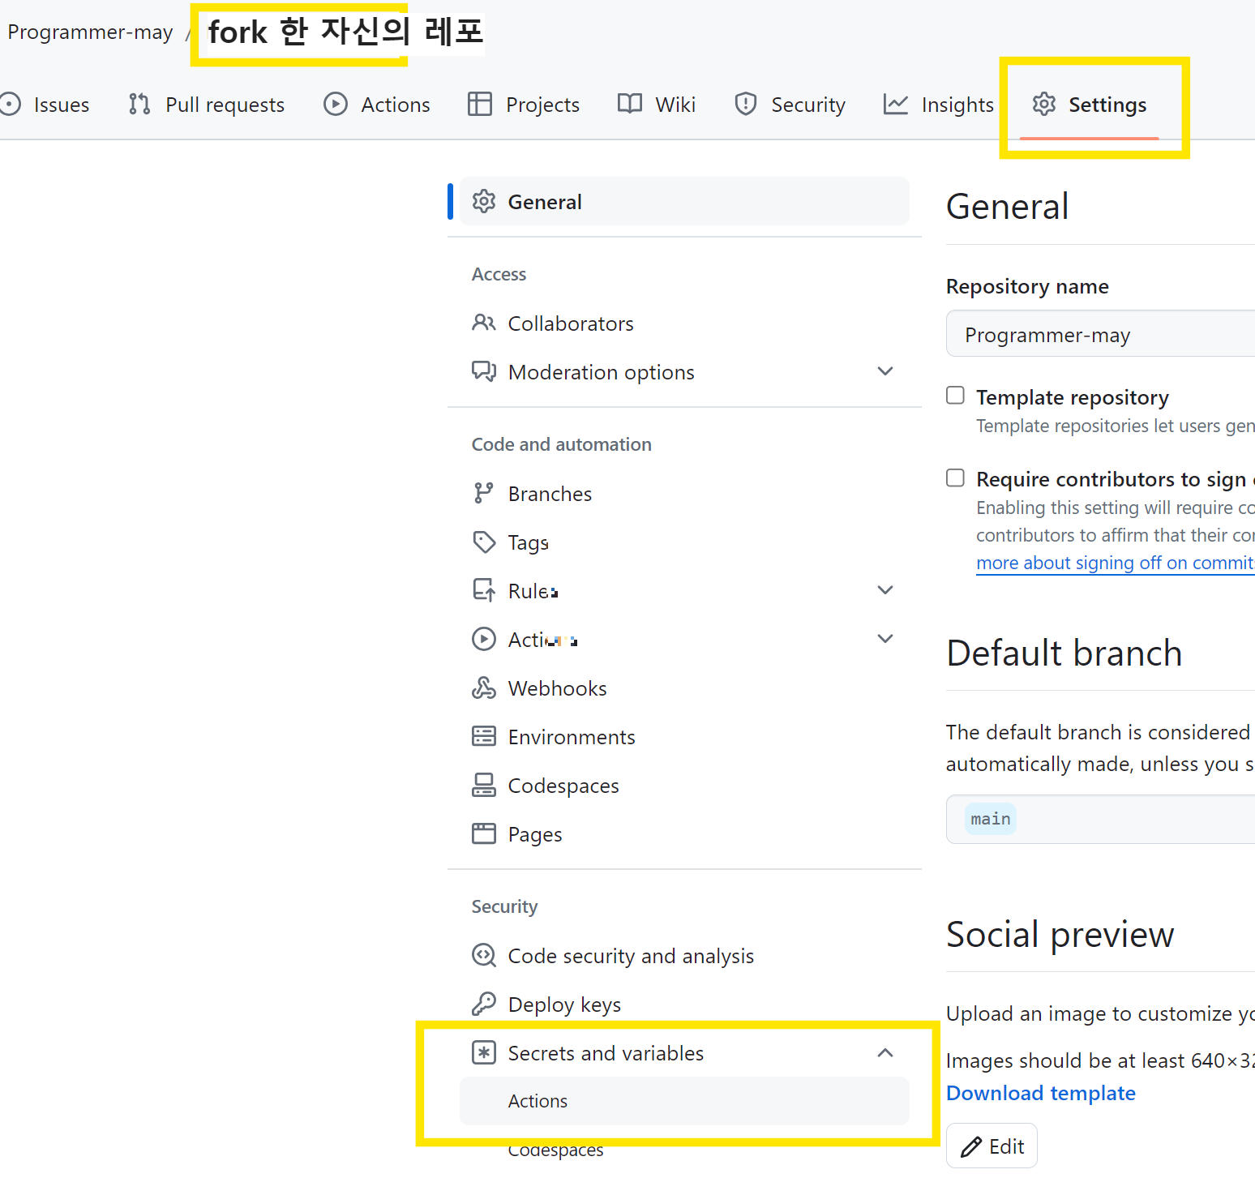Viewport: 1255px width, 1178px height.
Task: Click the Insights graph icon
Action: click(896, 104)
